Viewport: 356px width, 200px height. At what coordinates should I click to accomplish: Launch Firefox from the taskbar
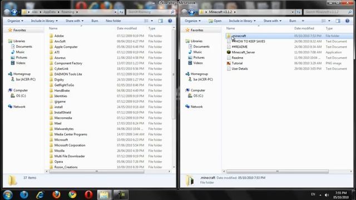[56, 195]
